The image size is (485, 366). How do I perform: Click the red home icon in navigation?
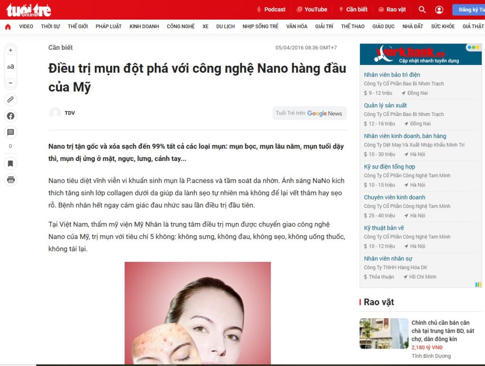(8, 27)
